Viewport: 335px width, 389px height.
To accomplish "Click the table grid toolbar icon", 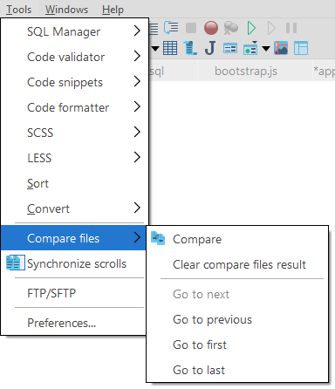I will tap(170, 48).
